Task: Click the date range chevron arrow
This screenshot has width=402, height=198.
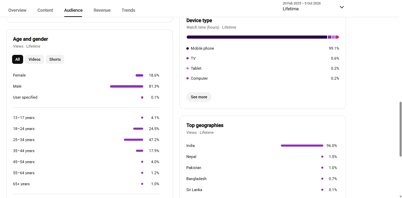Action: click(342, 7)
